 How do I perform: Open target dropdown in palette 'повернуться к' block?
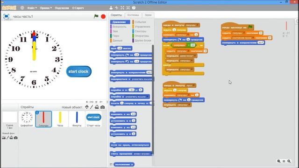pyautogui.click(x=142, y=79)
